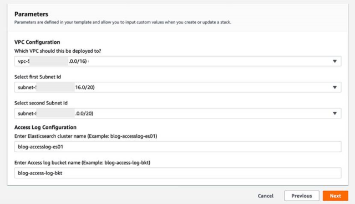
Task: Expand the second Subnet Id dropdown field
Action: (x=177, y=113)
